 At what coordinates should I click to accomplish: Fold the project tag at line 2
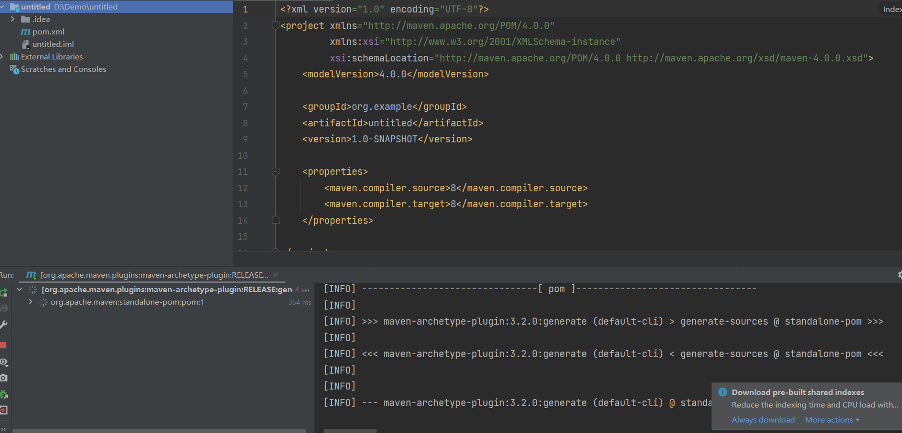[275, 25]
